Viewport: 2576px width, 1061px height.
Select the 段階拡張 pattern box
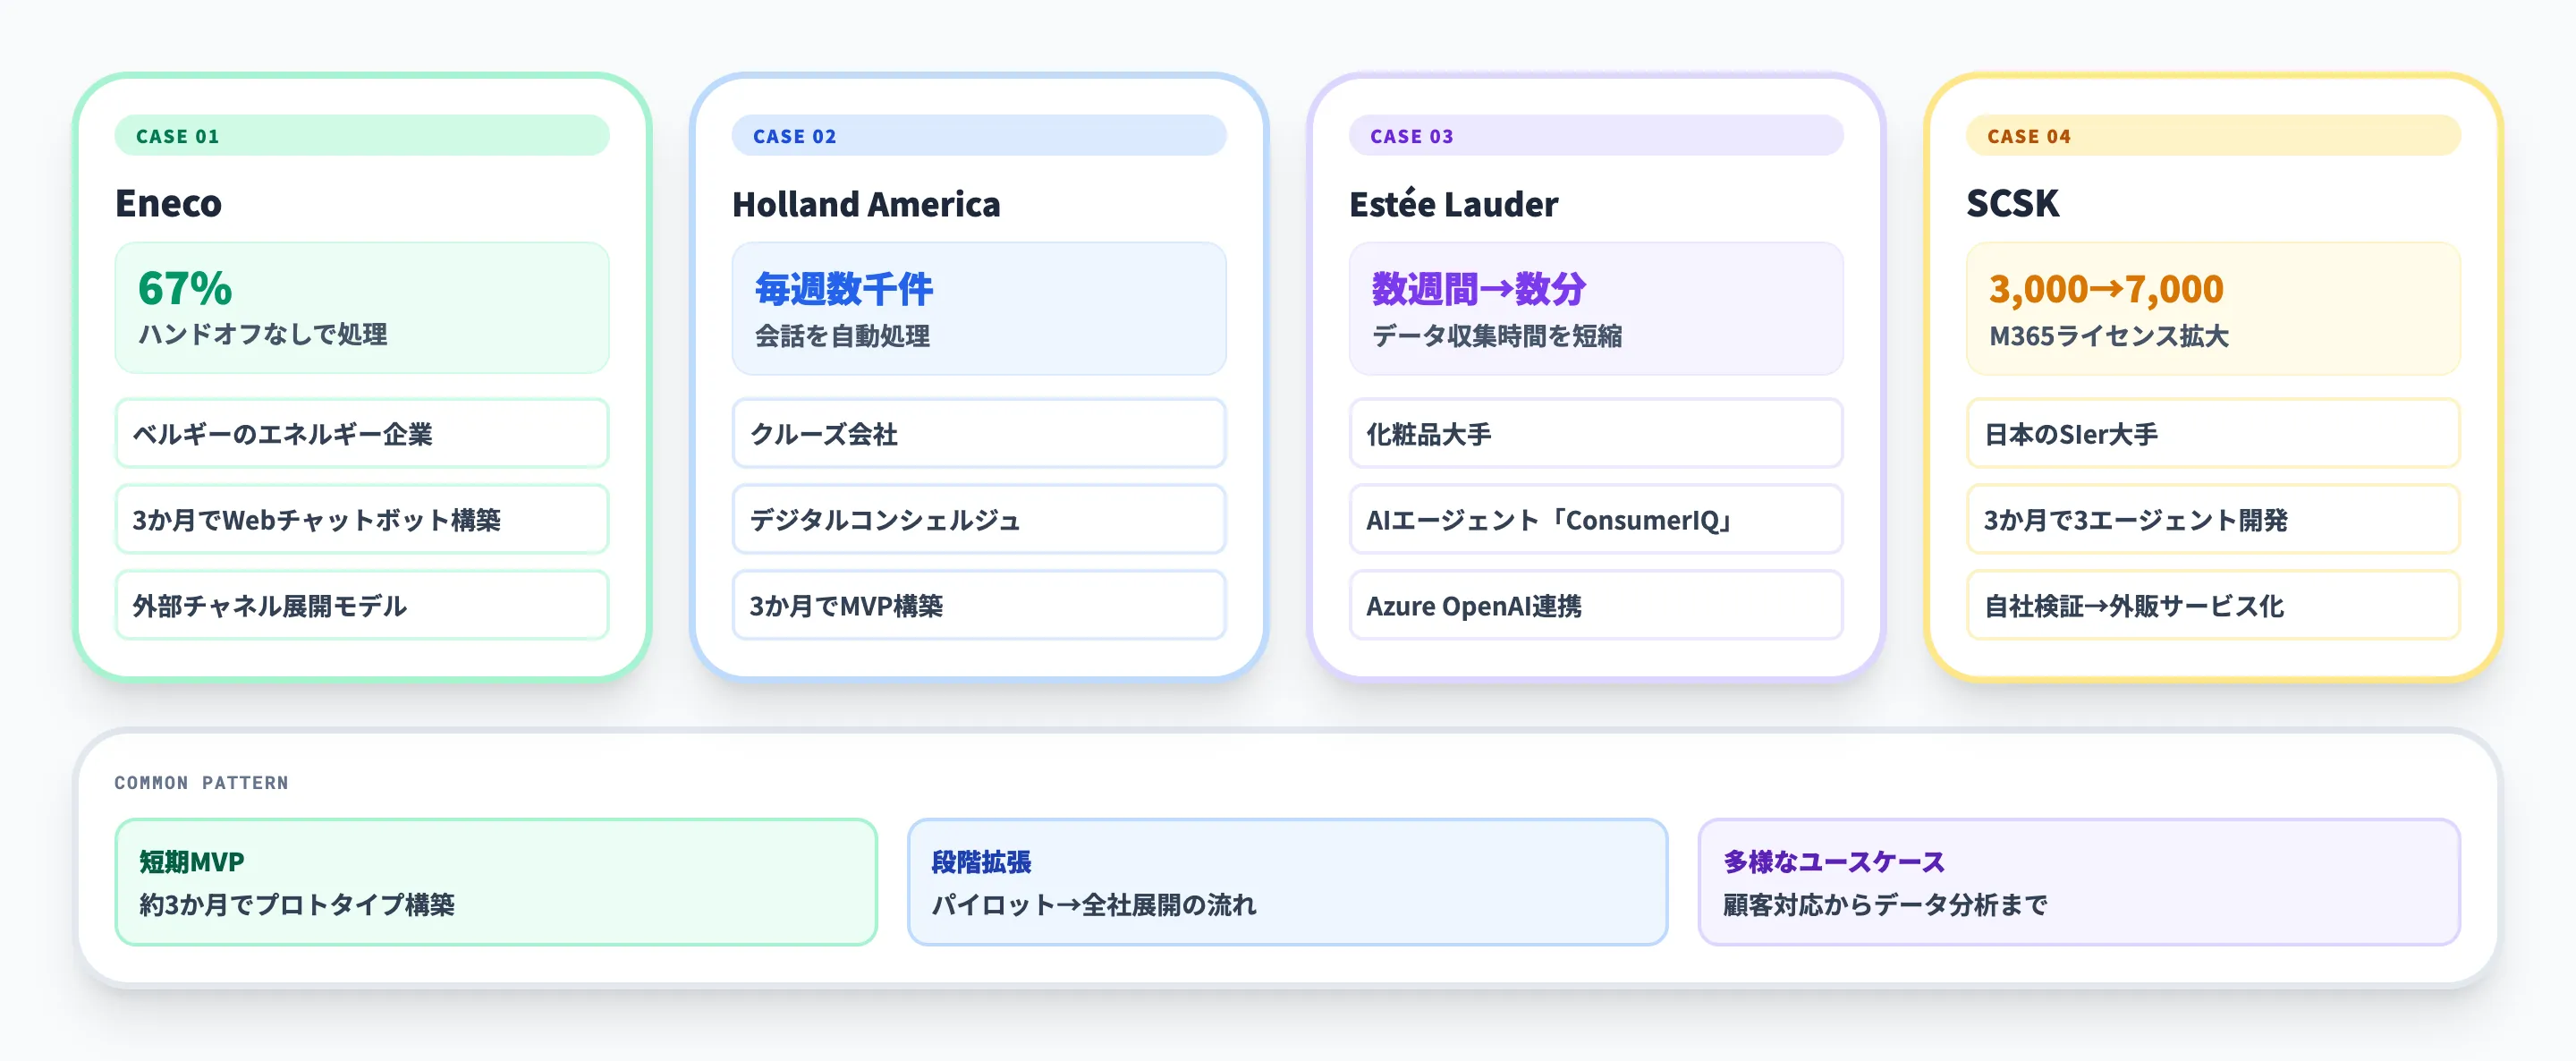tap(1288, 882)
